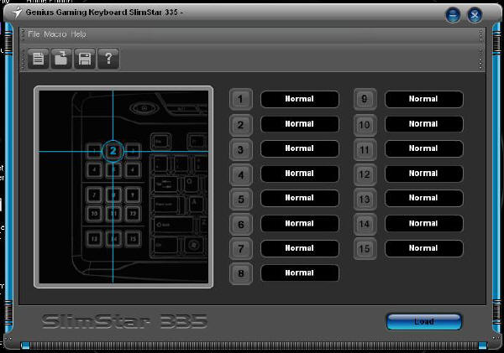The height and width of the screenshot is (353, 504).
Task: Select macro key number 1 icon
Action: [241, 100]
